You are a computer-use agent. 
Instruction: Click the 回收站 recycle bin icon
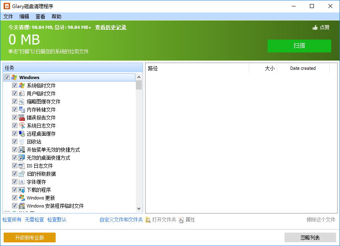(x=22, y=141)
